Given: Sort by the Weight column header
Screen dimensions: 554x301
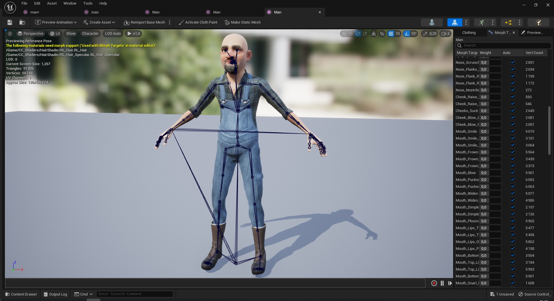Looking at the screenshot, I should pos(490,53).
